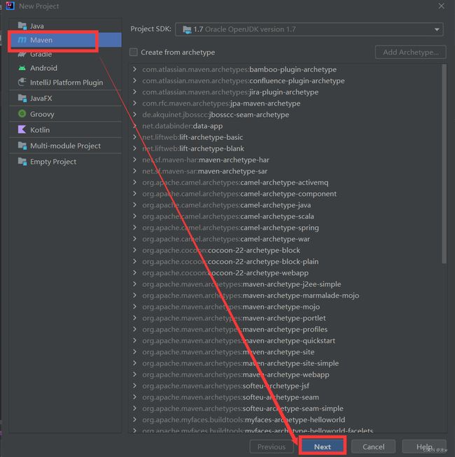455x457 pixels.
Task: Select Android project type
Action: tap(66, 68)
